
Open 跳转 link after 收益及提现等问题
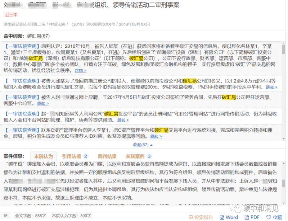pyautogui.click(x=156, y=137)
